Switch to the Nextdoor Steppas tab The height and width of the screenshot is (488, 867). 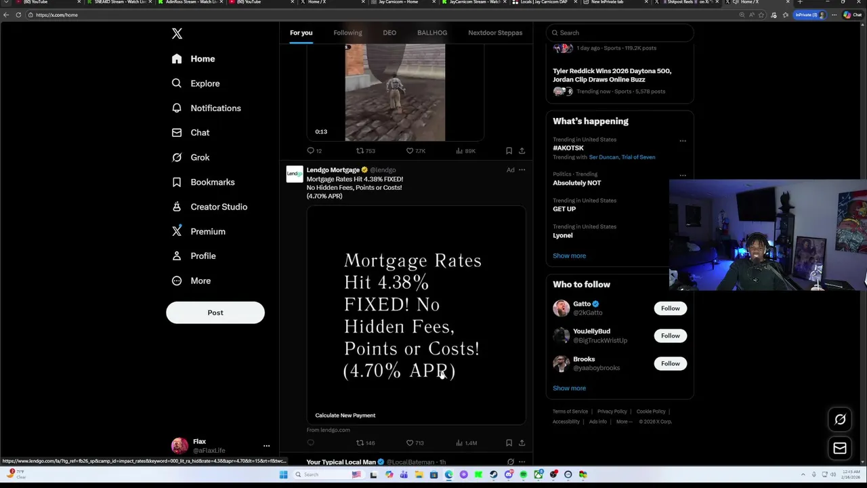(495, 33)
